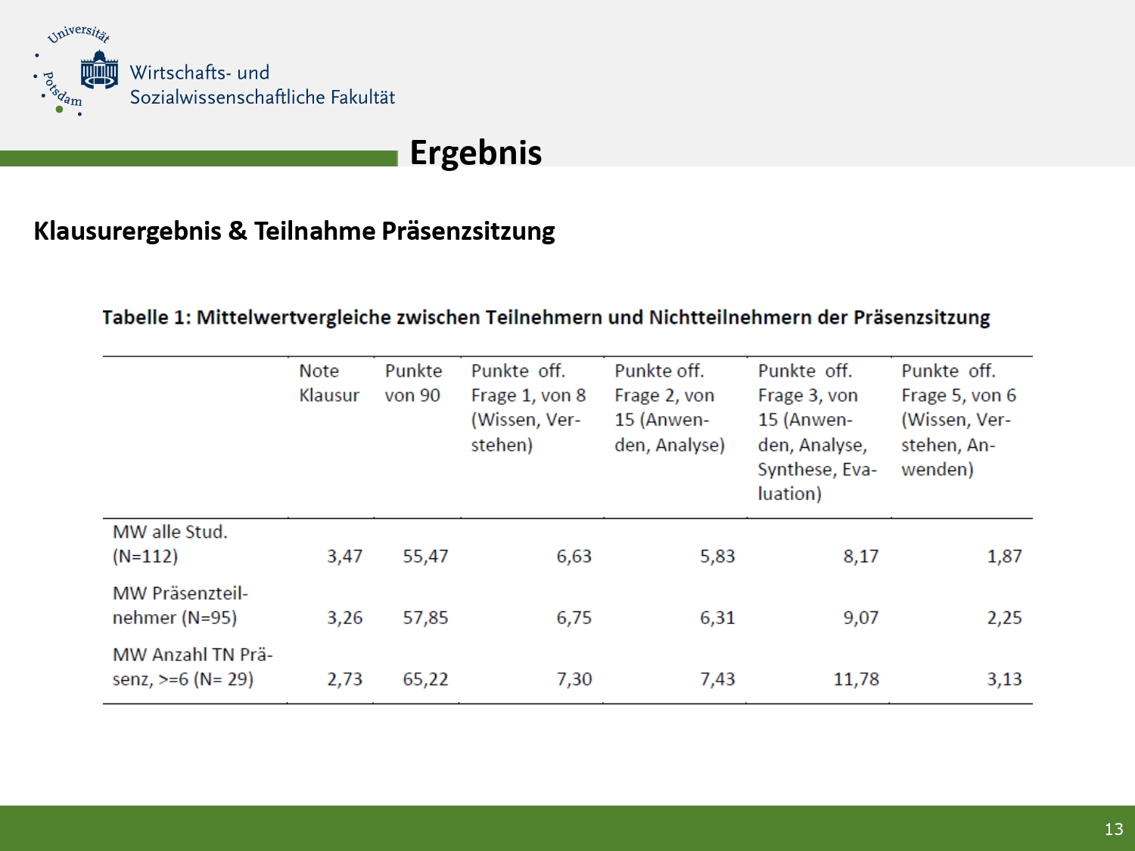Click the 11,78 value in the table

tap(856, 679)
